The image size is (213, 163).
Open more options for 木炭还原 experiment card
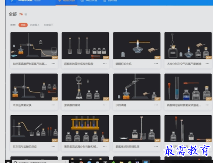(x=54, y=105)
